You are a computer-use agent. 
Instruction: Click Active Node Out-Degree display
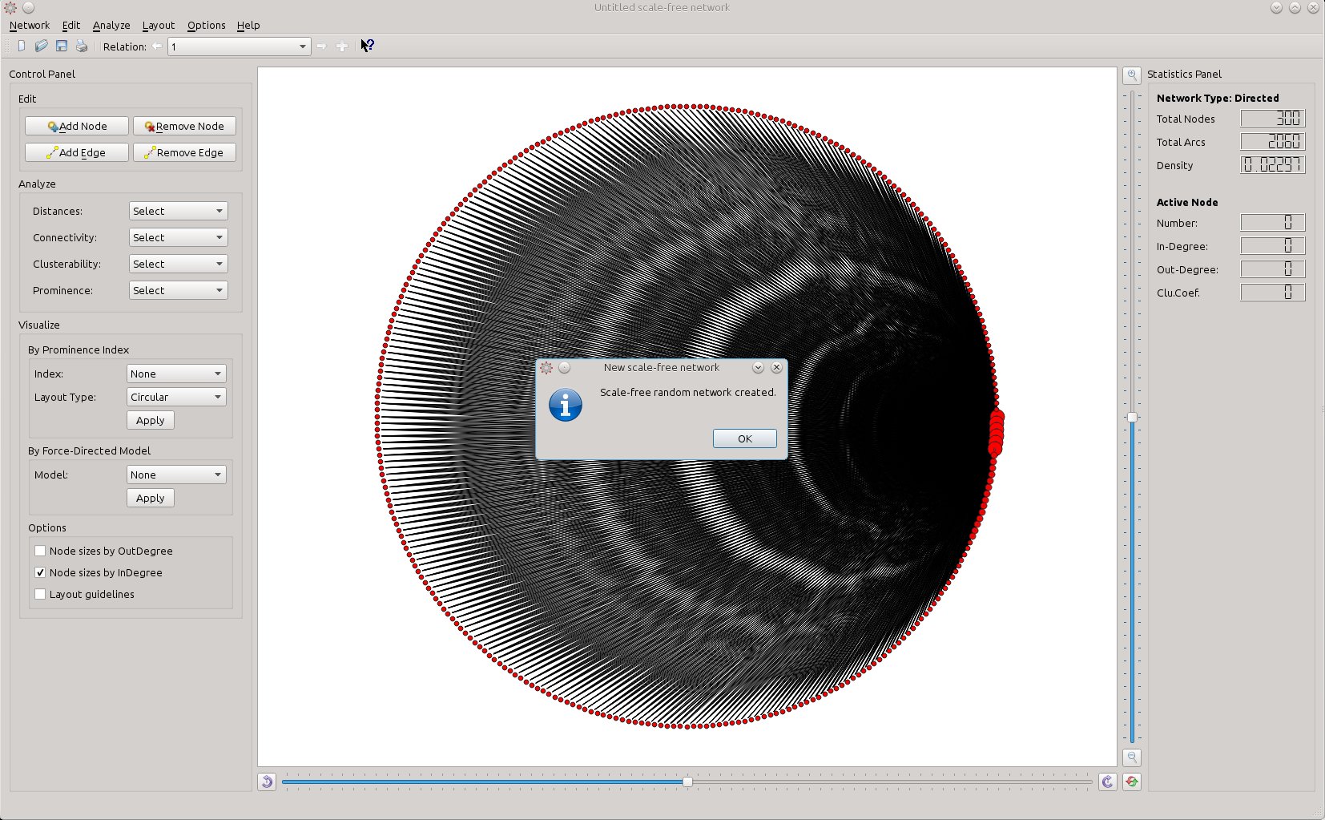coord(1273,269)
